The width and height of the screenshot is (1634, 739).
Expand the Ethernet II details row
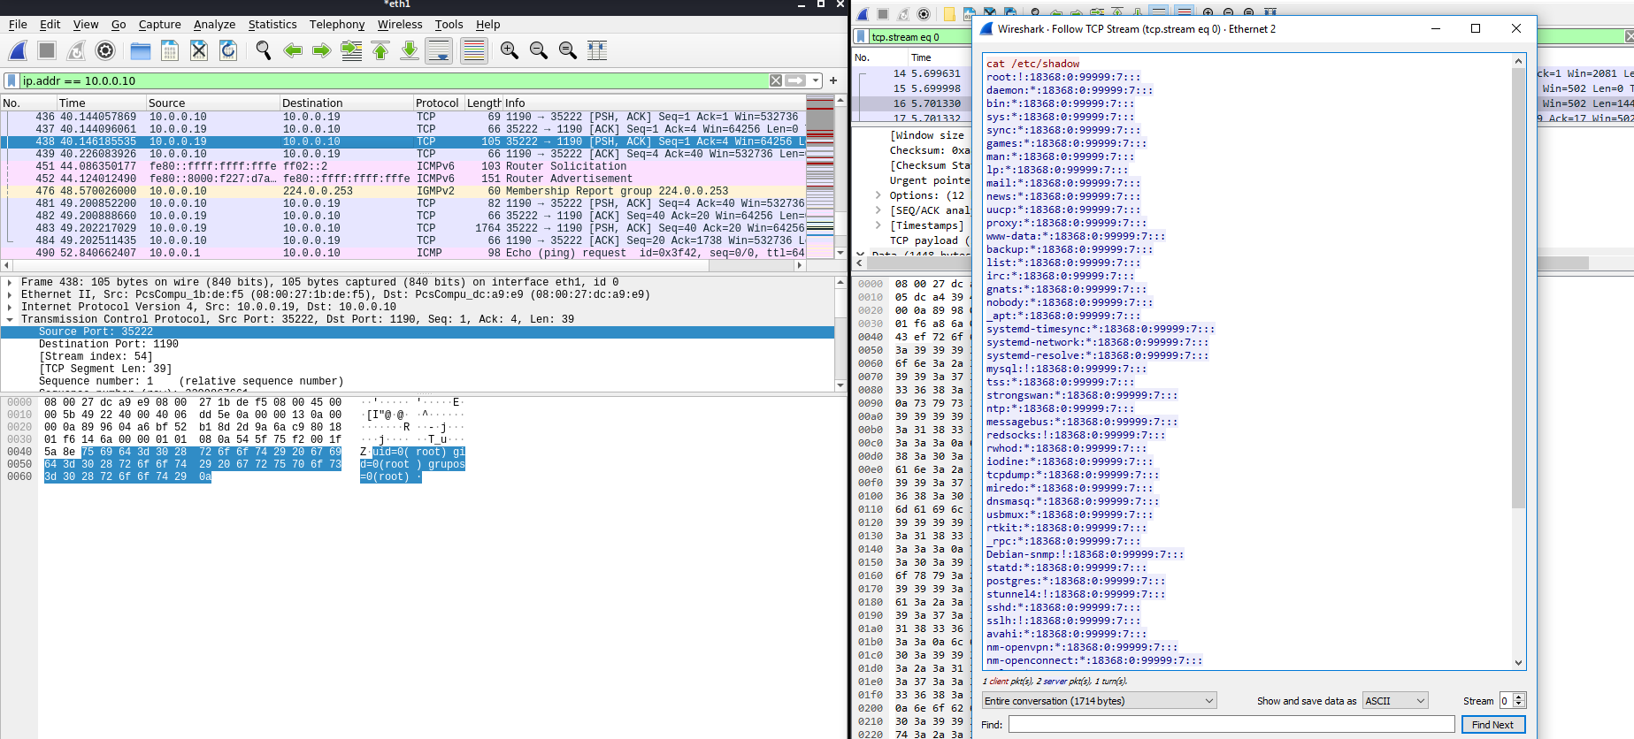pyautogui.click(x=10, y=295)
